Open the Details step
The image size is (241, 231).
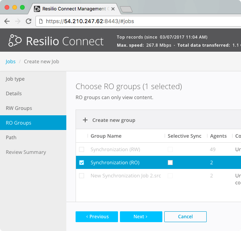(x=33, y=93)
